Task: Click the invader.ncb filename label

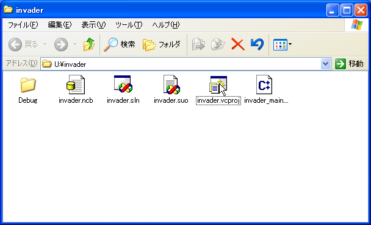Action: 76,100
